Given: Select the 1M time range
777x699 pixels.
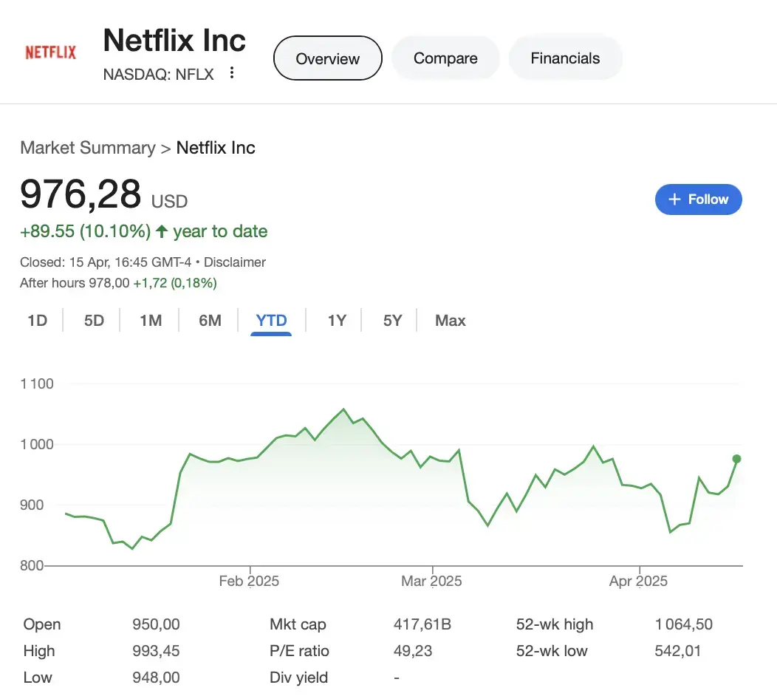Looking at the screenshot, I should point(151,320).
